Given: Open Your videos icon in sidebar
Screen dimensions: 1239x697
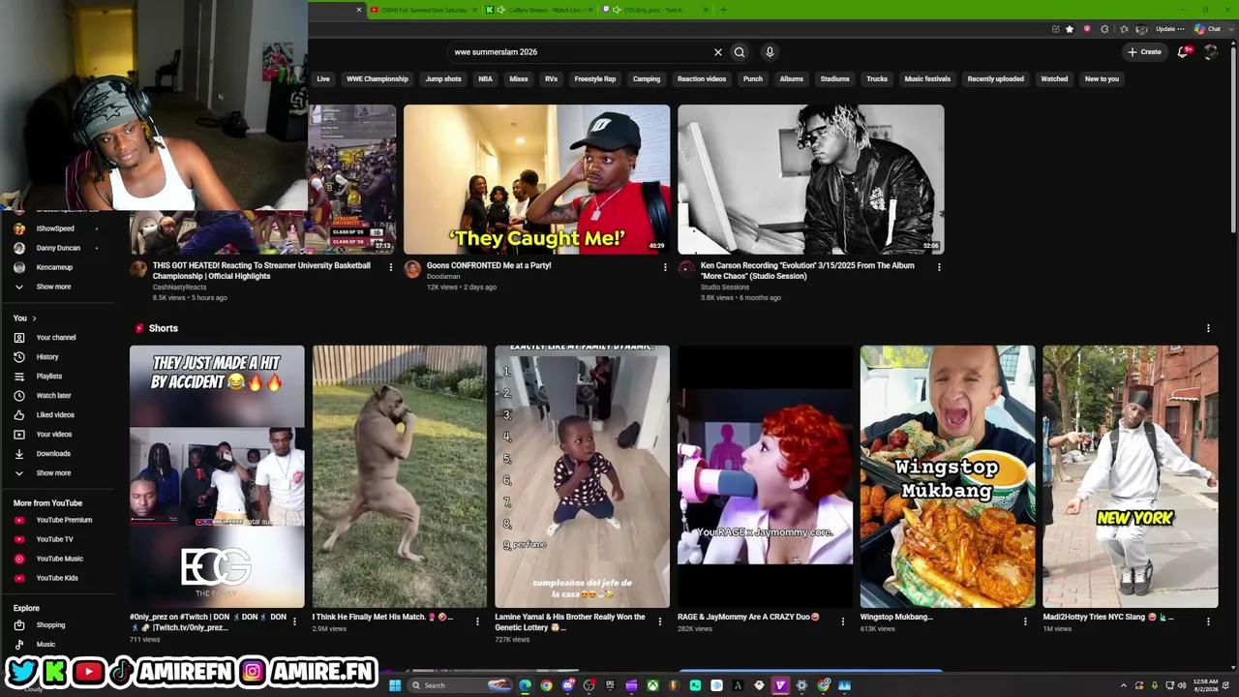Looking at the screenshot, I should click(18, 435).
